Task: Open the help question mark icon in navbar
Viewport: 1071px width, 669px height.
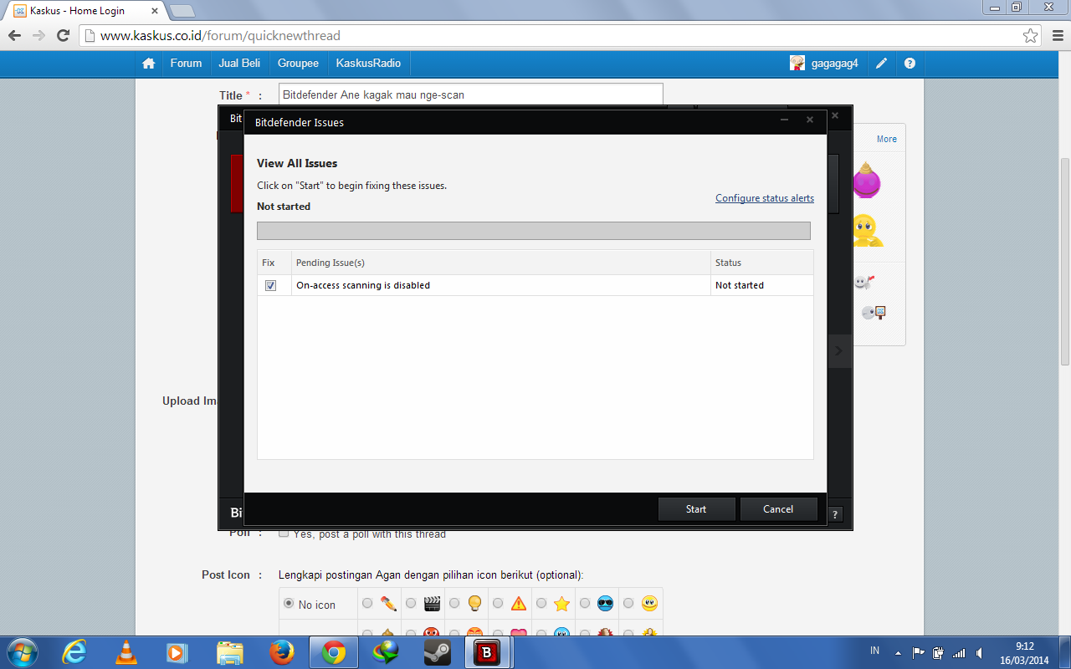Action: [910, 64]
